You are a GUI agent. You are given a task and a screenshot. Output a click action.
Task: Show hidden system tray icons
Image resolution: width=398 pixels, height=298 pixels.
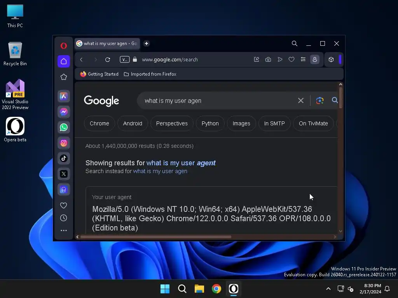pyautogui.click(x=328, y=289)
